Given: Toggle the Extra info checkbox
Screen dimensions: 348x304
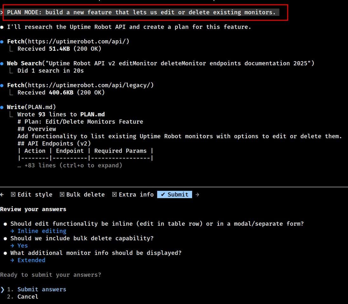Looking at the screenshot, I should pyautogui.click(x=114, y=195).
